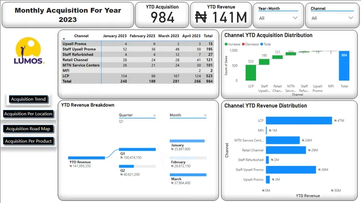Click the Upsell Promo revenue bar
361x203 pixels.
click(268, 179)
